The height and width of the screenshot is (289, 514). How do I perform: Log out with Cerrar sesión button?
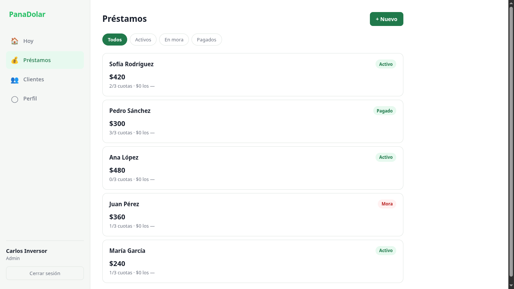point(45,273)
